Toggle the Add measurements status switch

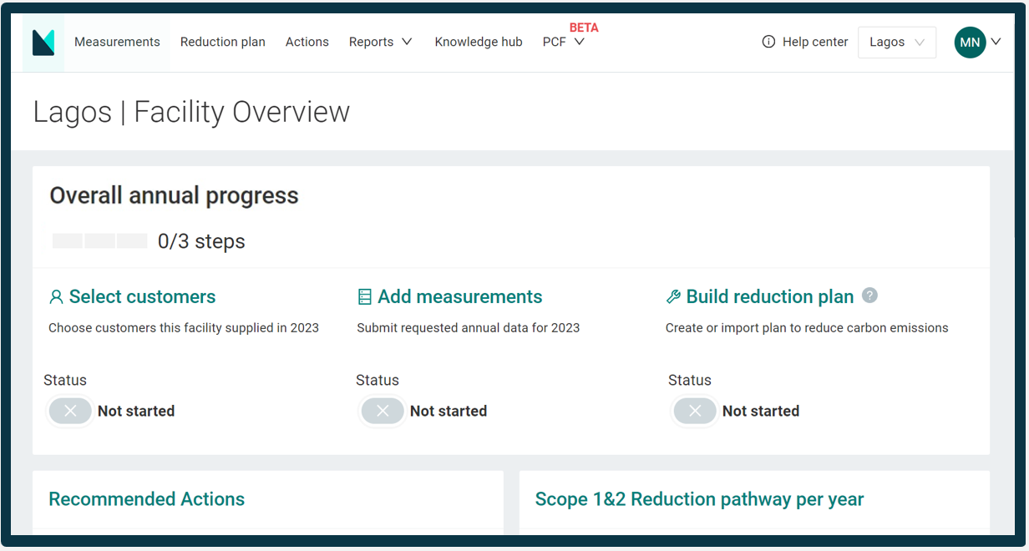[x=383, y=411]
